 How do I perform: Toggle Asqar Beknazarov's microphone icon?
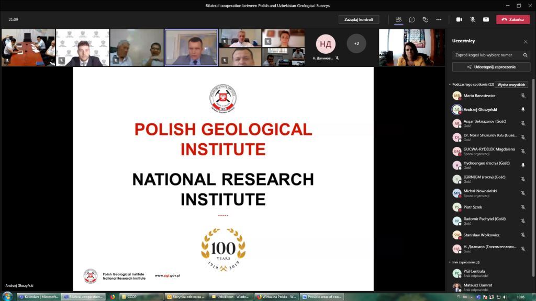523,123
